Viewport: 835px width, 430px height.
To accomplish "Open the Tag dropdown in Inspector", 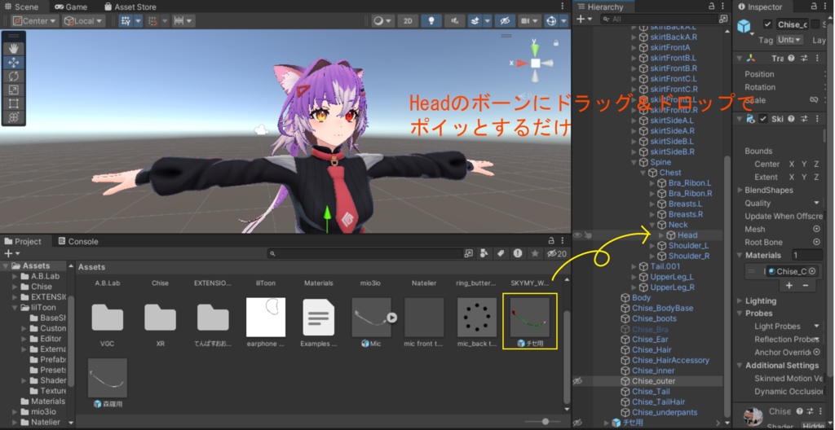I will click(789, 40).
